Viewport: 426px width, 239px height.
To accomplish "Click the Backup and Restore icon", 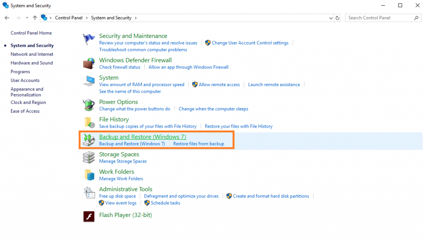I will click(89, 140).
